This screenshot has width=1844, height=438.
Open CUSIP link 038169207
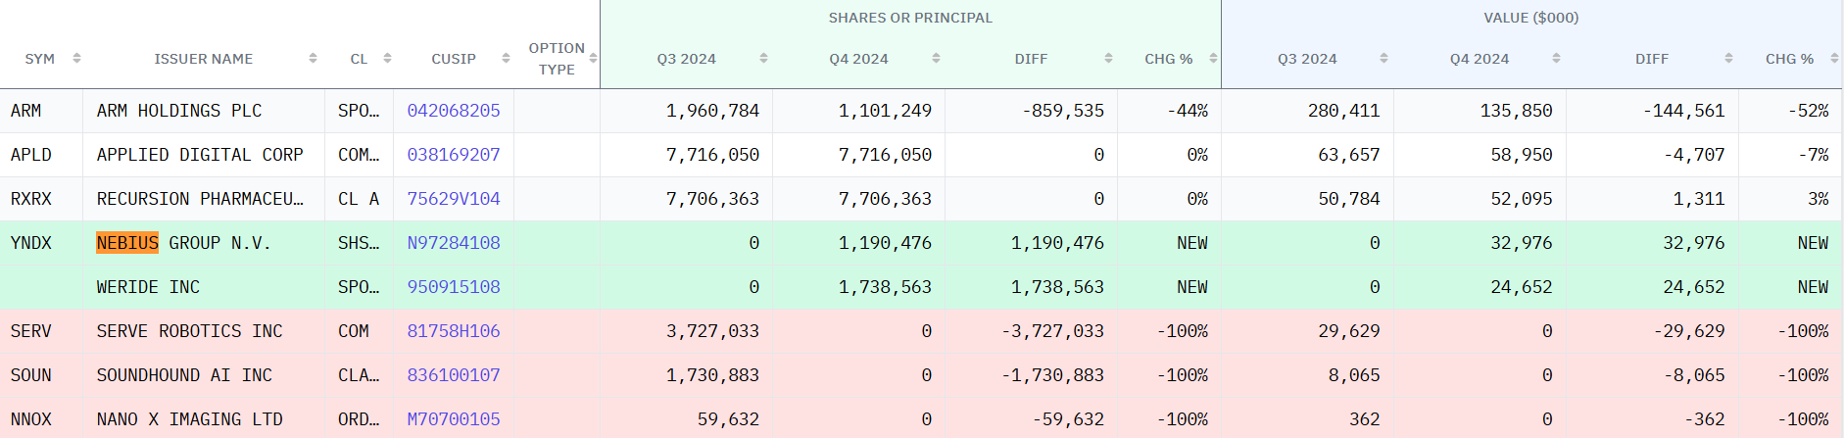(x=454, y=155)
